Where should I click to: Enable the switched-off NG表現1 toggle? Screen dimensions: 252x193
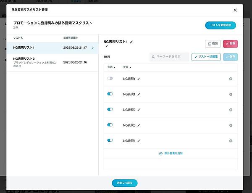pyautogui.click(x=110, y=79)
